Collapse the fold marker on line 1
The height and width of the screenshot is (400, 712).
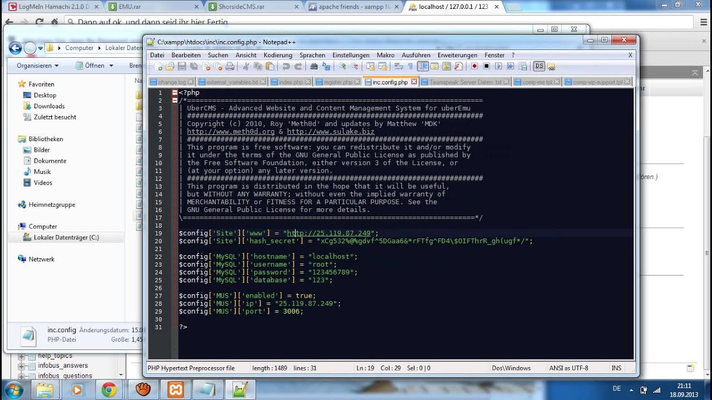point(175,93)
